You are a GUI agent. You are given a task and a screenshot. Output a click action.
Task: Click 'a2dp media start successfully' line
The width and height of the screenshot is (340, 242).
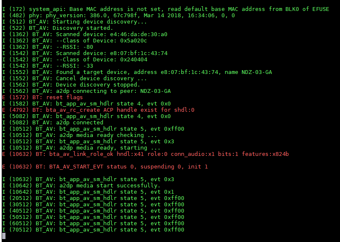click(81, 186)
